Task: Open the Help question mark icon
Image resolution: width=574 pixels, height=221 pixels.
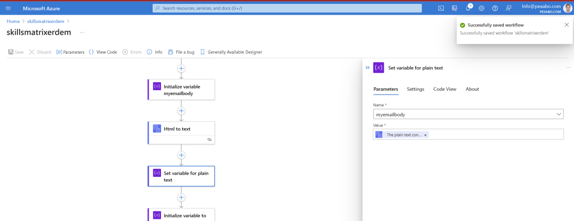Action: tap(495, 8)
